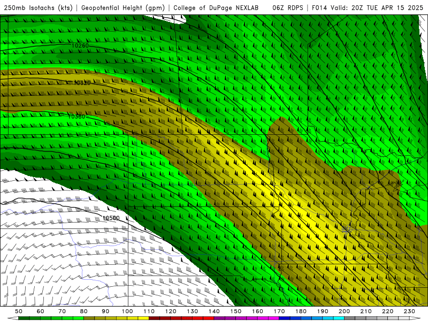Click the 10320 height contour label

pos(82,83)
